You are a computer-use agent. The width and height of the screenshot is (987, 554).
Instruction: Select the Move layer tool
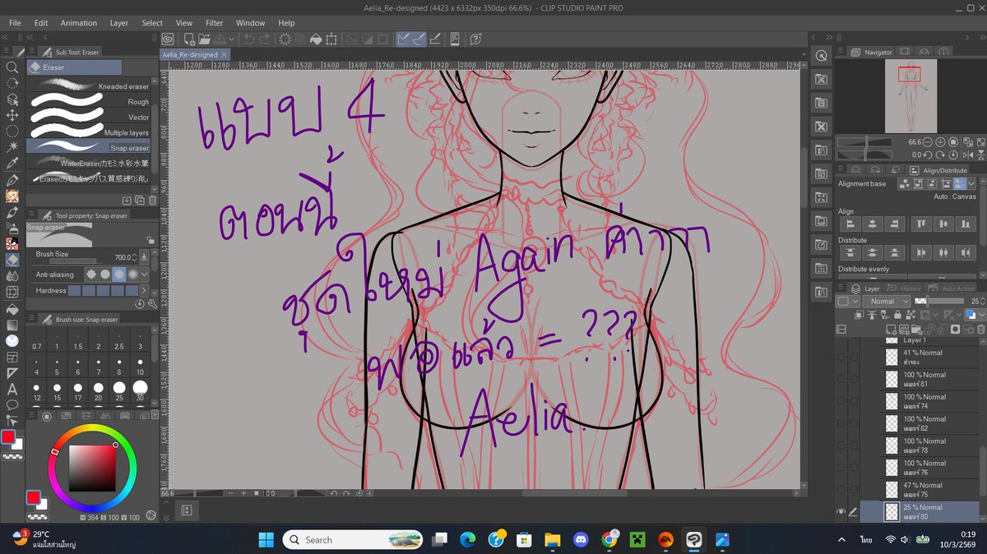(12, 115)
